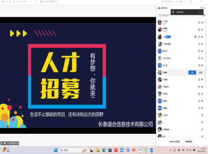Launch Microsoft Edge from taskbar

pos(104,150)
